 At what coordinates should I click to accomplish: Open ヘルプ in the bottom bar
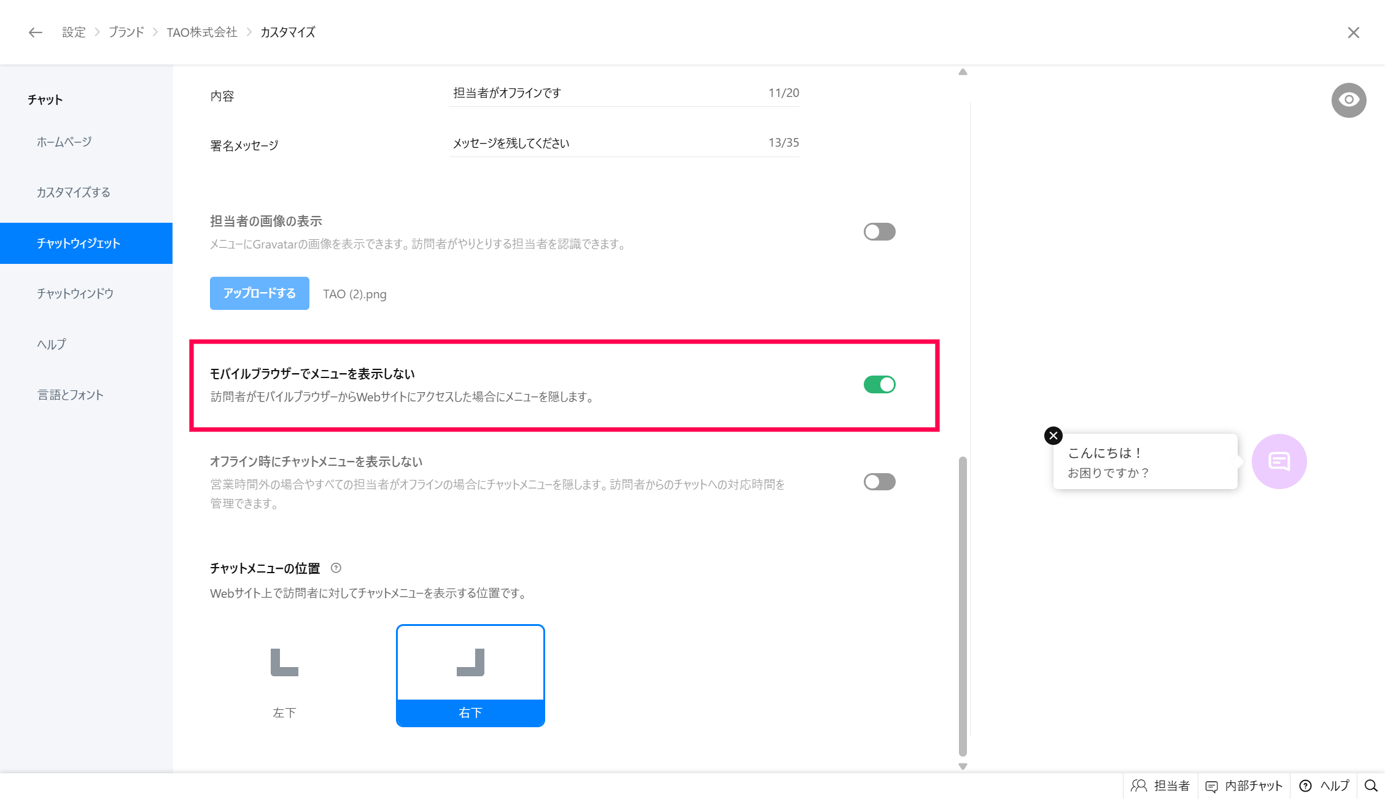1324,786
